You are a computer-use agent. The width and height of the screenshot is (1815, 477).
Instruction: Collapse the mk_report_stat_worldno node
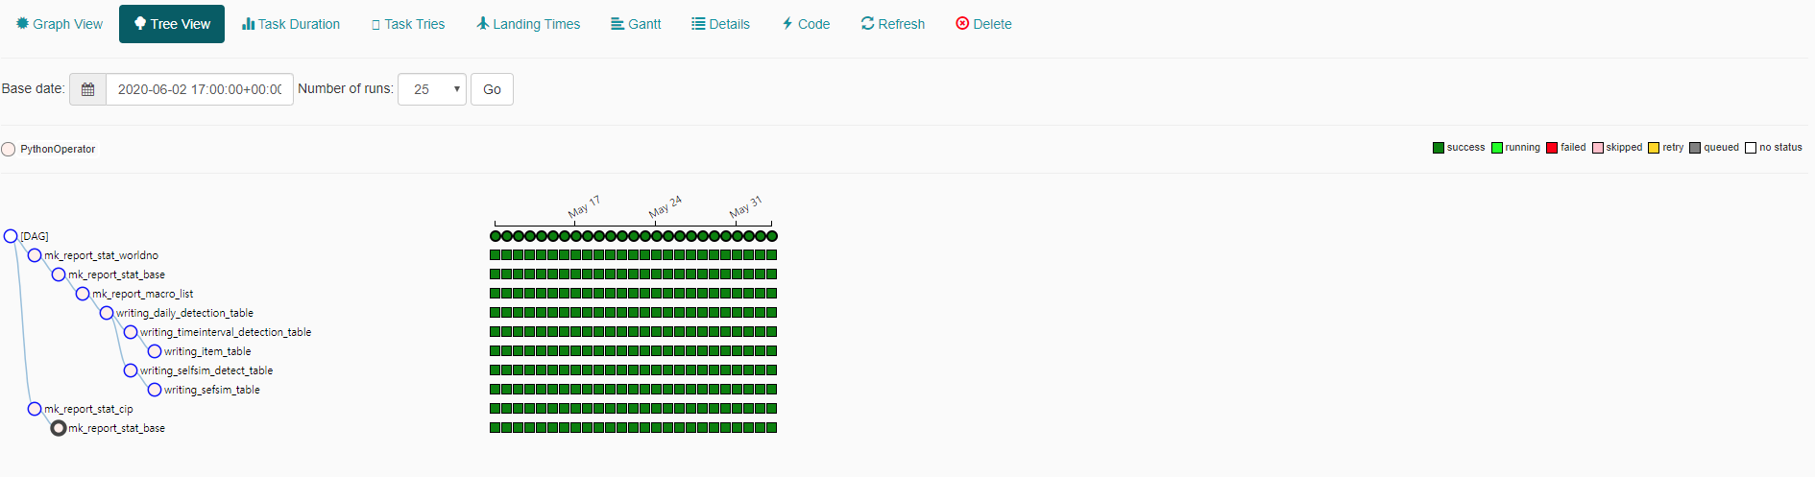35,255
